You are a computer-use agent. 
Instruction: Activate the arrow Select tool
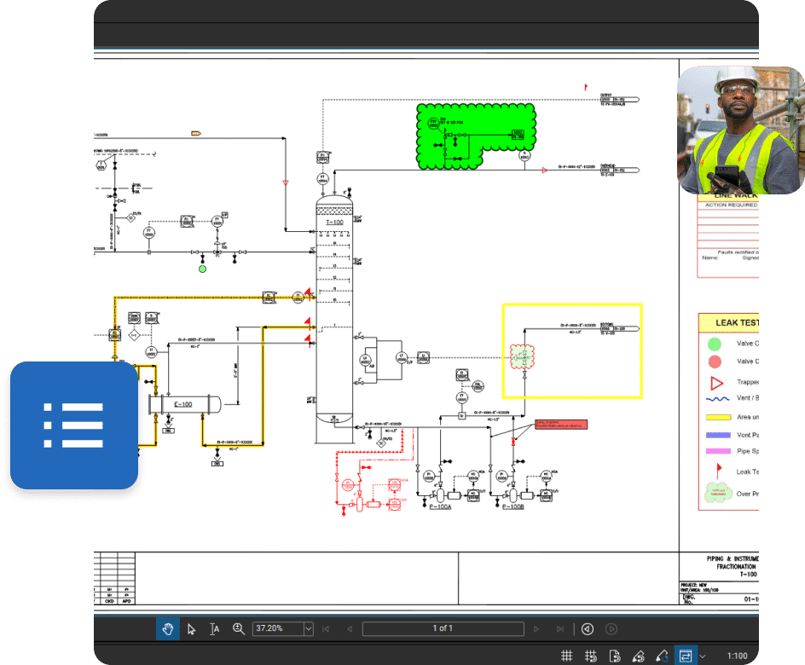pyautogui.click(x=192, y=629)
